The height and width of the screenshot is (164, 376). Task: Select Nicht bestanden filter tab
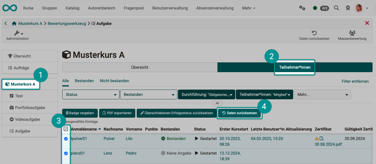[114, 81]
